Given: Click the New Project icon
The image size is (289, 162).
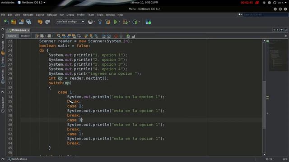Looking at the screenshot, I should click(14, 22).
